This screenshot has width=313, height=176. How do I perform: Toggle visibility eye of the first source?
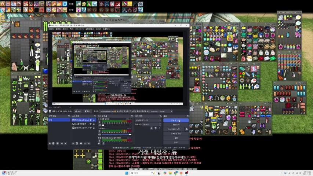pos(90,120)
